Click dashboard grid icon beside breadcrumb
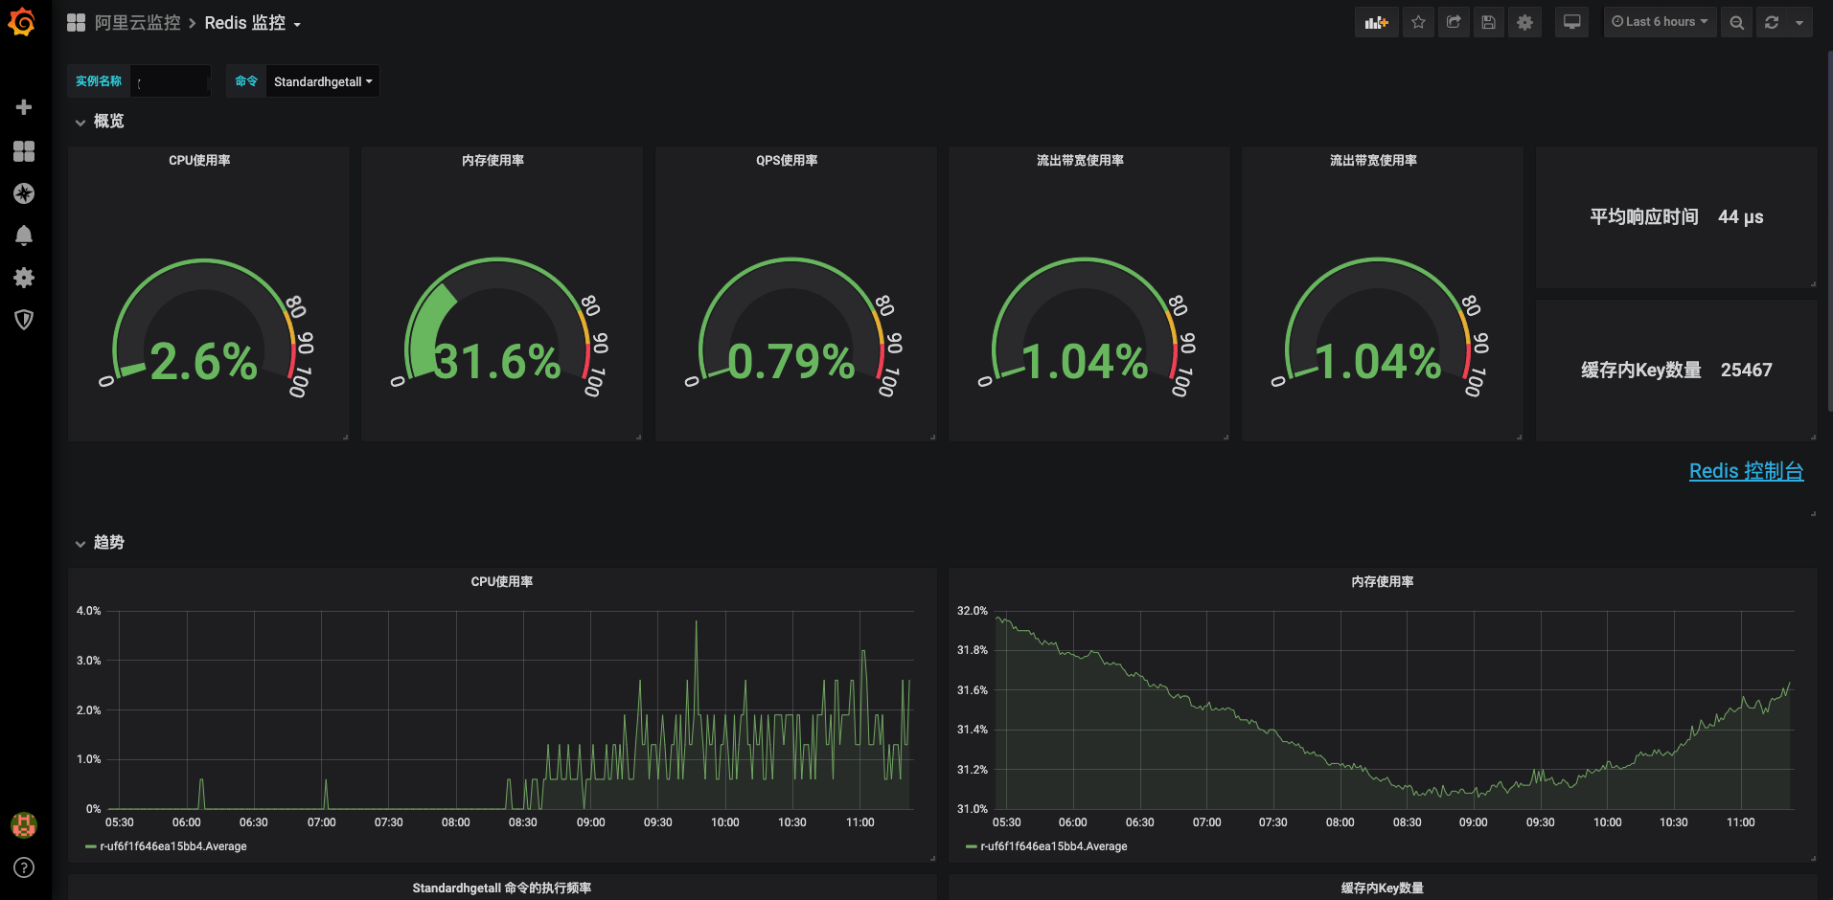The height and width of the screenshot is (900, 1833). pyautogui.click(x=76, y=22)
